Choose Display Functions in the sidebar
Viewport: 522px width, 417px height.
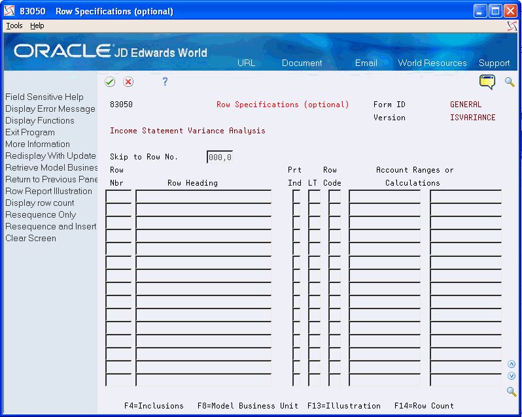[x=40, y=120]
